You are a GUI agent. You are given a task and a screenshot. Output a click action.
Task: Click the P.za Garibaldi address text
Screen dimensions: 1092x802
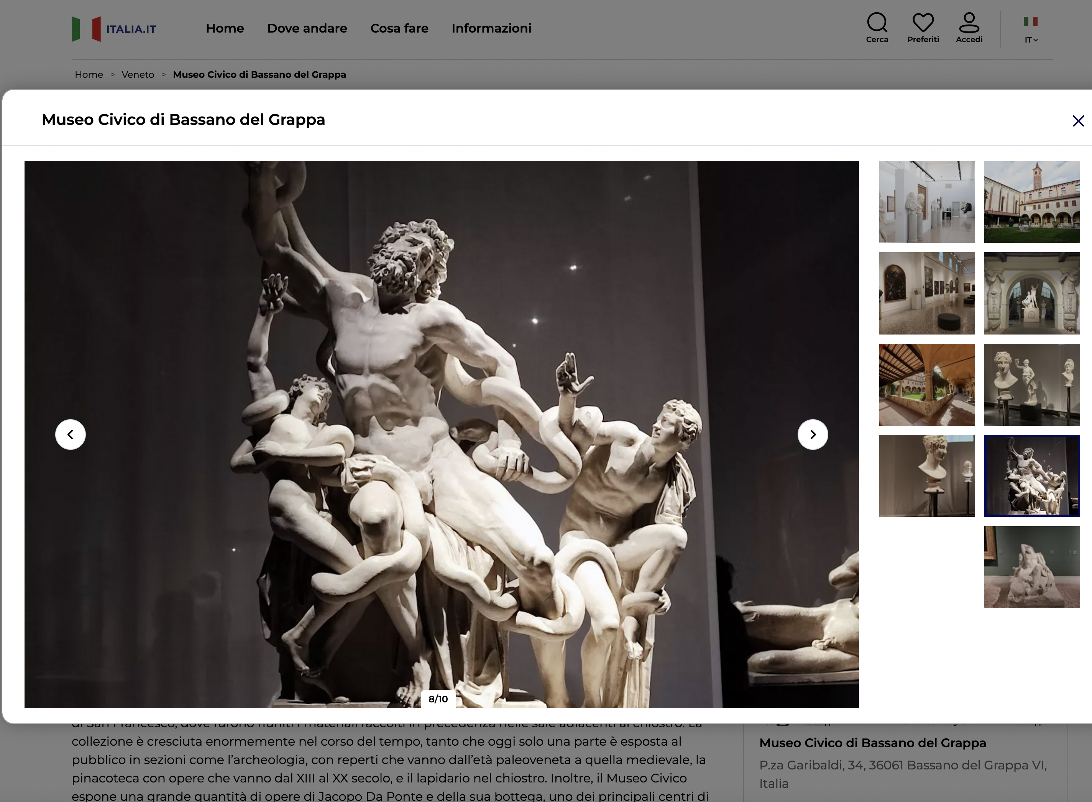(x=903, y=774)
